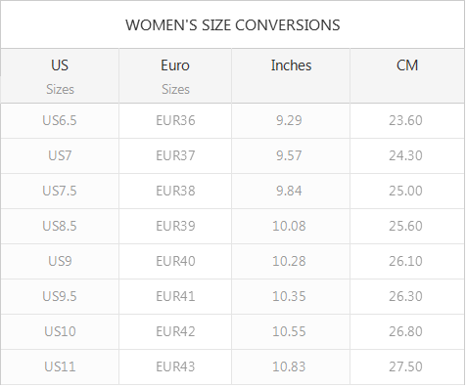Click the 25.00 CM value
This screenshot has width=467, height=387.
coord(405,191)
